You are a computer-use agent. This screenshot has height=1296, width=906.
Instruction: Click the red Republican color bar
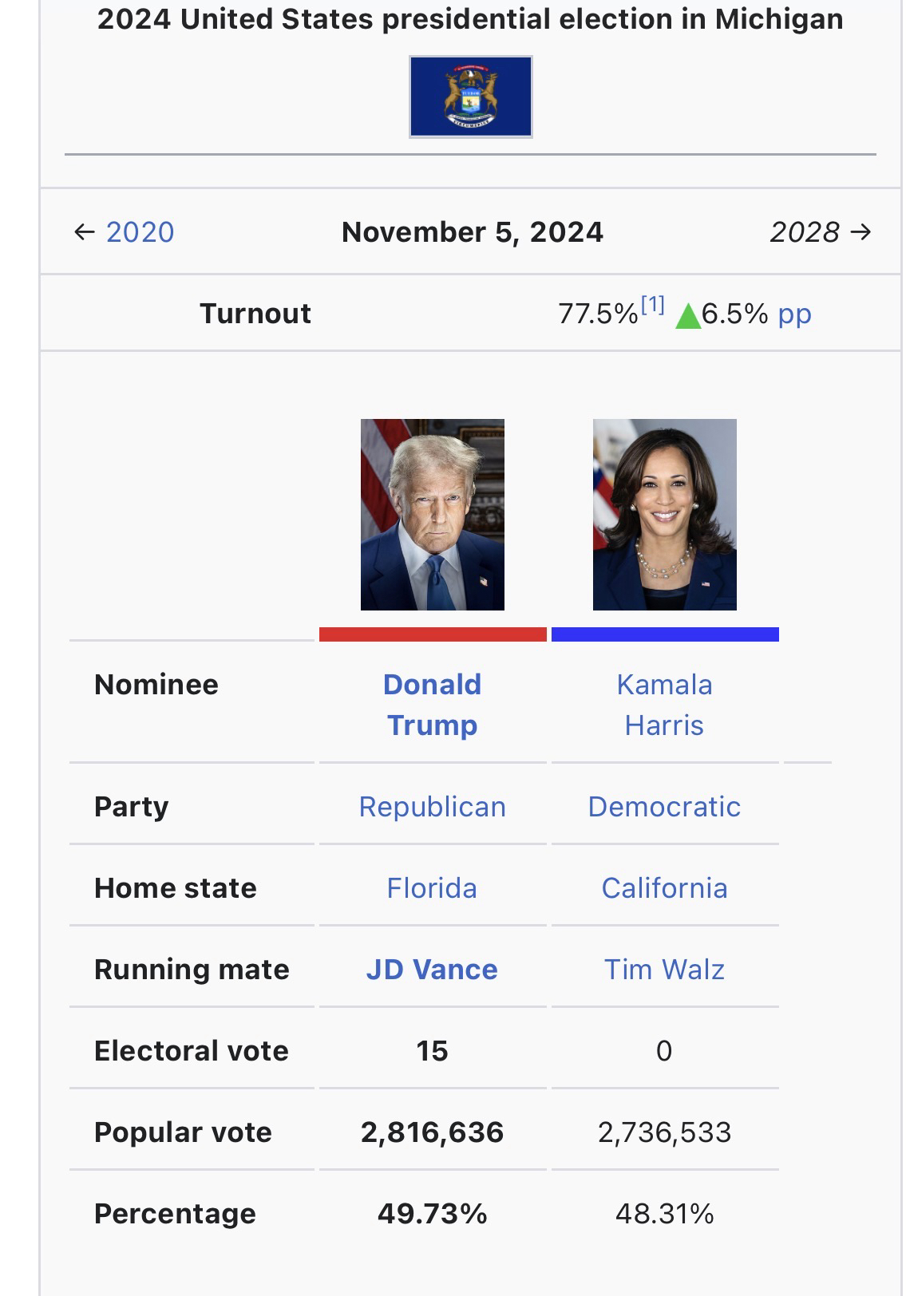(433, 634)
